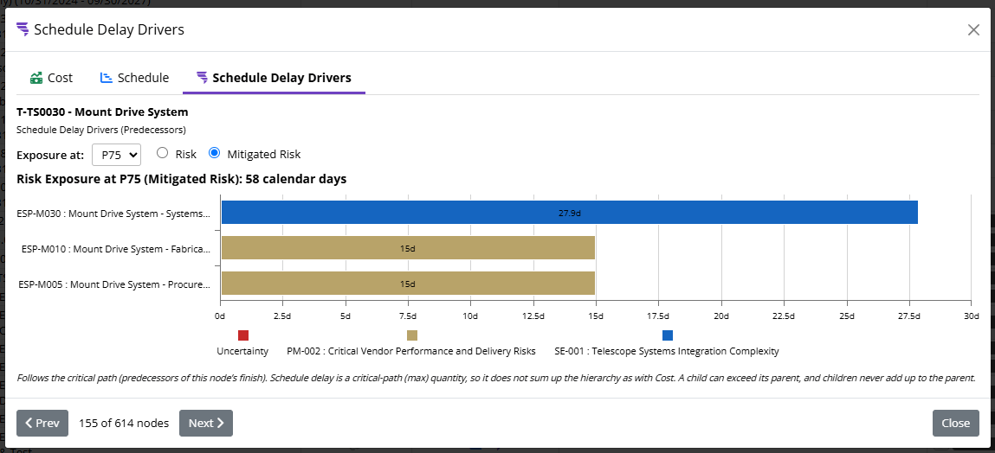
Task: Click the ESP-M010 Mount Drive System axis label
Action: (x=115, y=249)
